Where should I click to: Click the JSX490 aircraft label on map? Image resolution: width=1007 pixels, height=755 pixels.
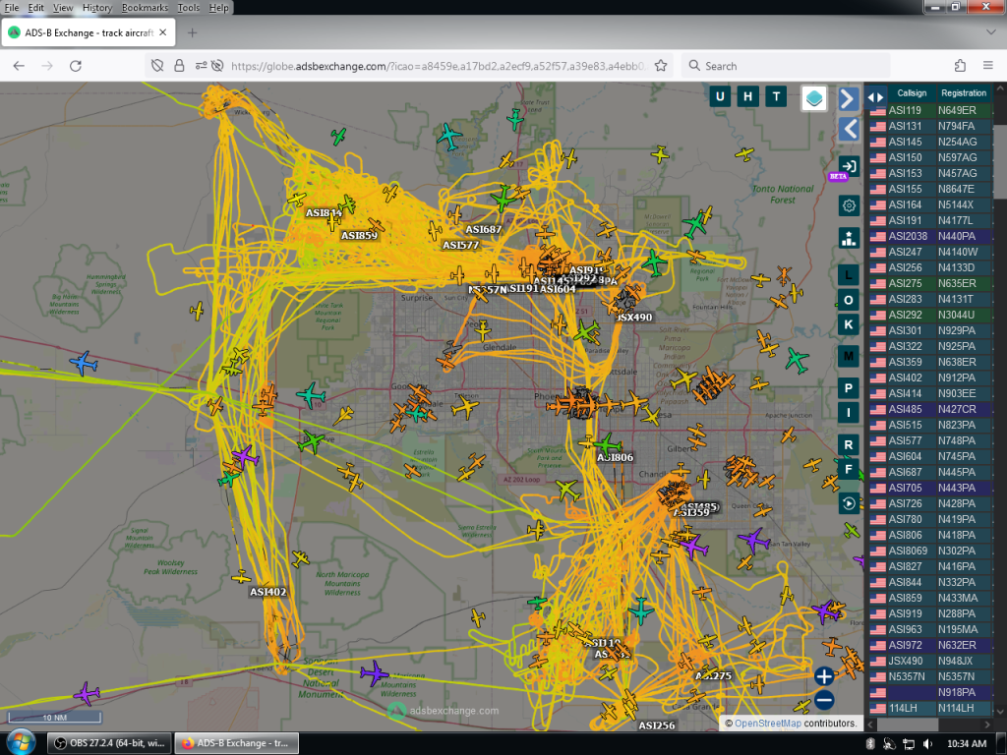click(634, 318)
